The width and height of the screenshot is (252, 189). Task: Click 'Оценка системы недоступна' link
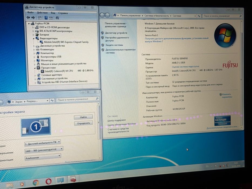tap(186, 66)
